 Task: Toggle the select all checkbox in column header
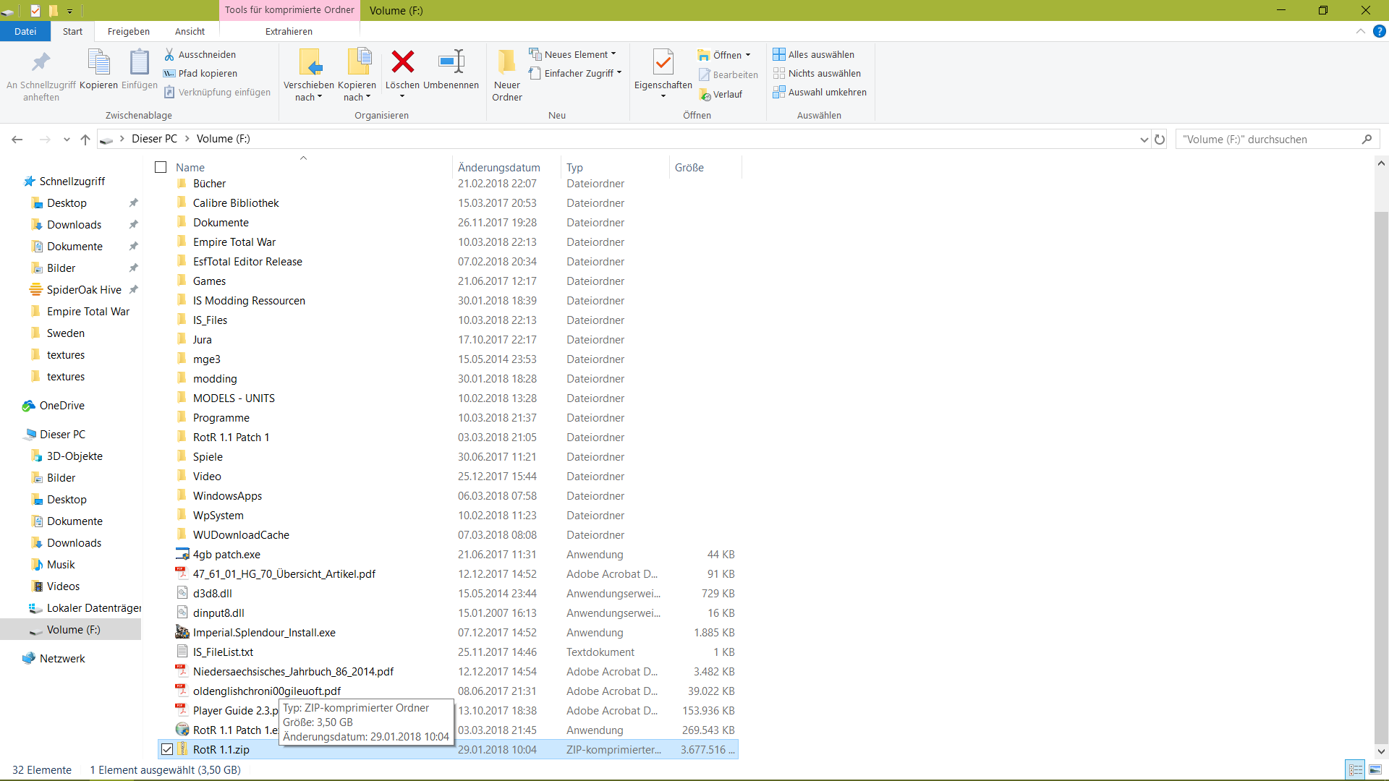coord(161,167)
